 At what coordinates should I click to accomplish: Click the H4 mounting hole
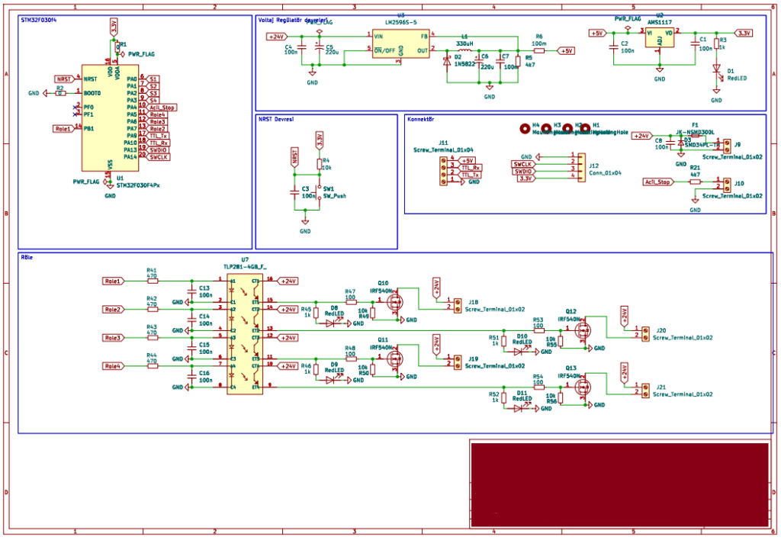pyautogui.click(x=525, y=129)
